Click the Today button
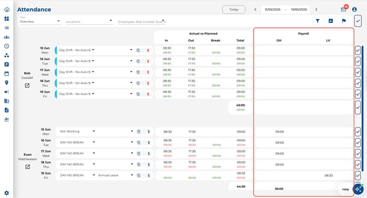This screenshot has height=198, width=367. click(x=233, y=9)
